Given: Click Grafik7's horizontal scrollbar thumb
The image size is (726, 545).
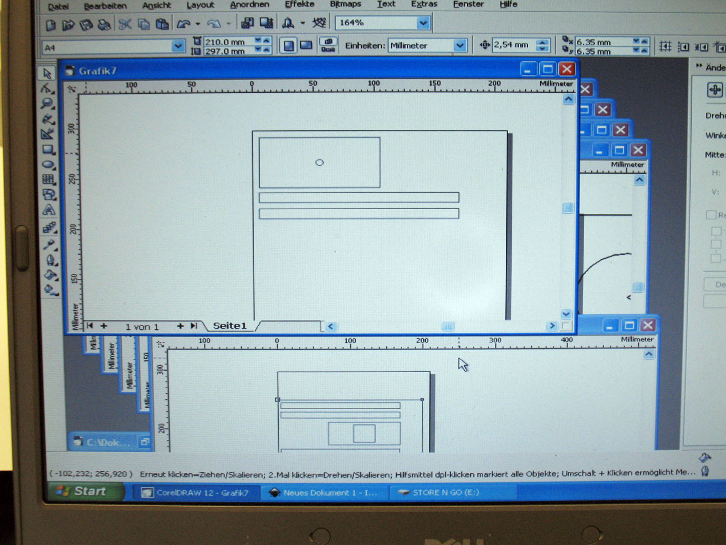Looking at the screenshot, I should pos(447,326).
